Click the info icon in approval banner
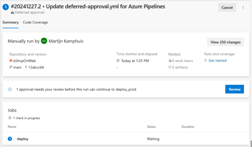Screen dimensions: 252x147 point(10,89)
